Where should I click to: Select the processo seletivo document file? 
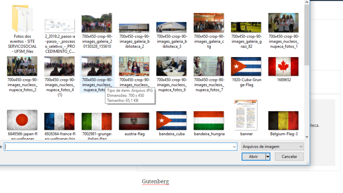59,25
